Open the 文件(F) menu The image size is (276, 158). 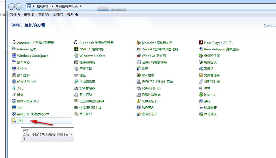15,15
